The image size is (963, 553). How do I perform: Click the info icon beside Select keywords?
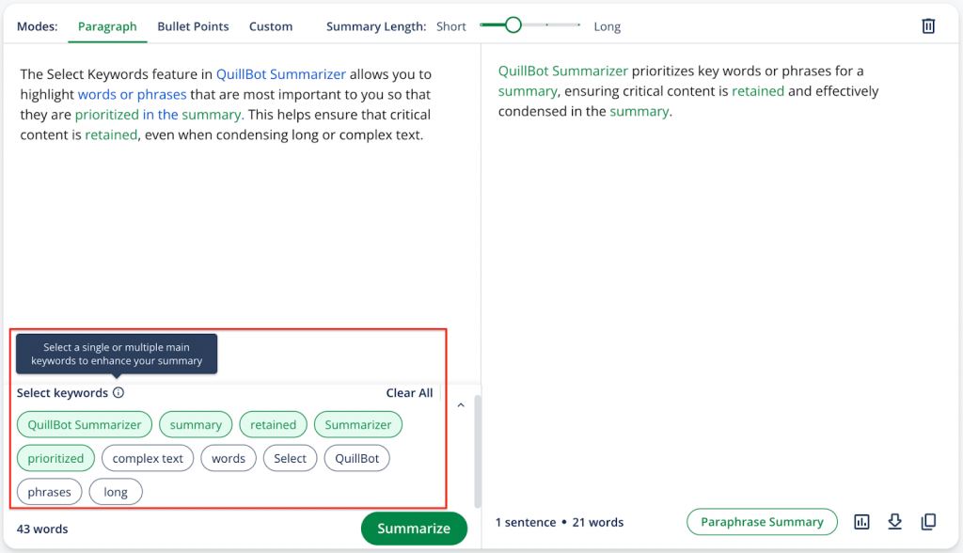[x=118, y=393]
